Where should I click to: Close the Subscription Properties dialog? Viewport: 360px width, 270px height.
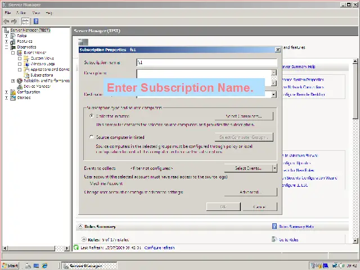(x=277, y=49)
